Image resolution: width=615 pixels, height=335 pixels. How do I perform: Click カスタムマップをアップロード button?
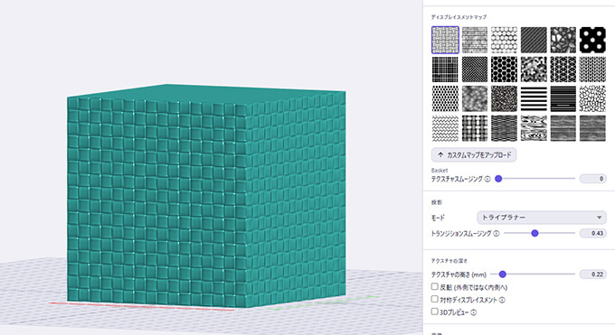pos(474,155)
